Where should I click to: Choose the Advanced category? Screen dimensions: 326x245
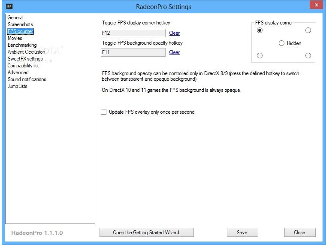pyautogui.click(x=18, y=73)
